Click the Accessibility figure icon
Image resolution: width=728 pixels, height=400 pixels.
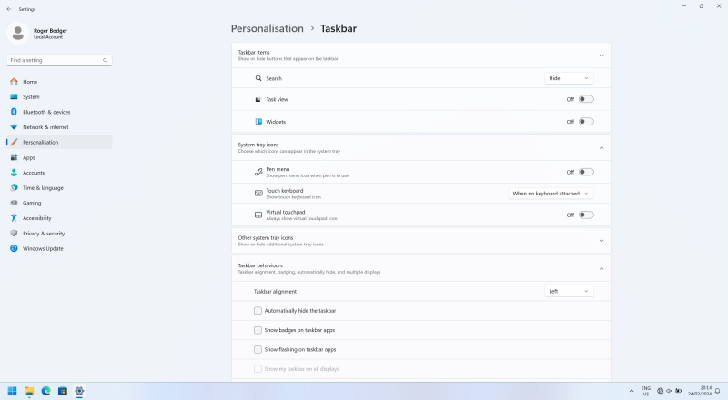tap(14, 218)
